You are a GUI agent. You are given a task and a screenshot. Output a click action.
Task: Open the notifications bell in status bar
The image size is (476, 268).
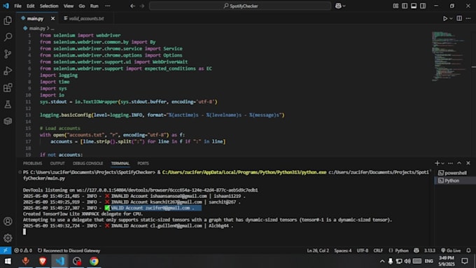pyautogui.click(x=468, y=251)
